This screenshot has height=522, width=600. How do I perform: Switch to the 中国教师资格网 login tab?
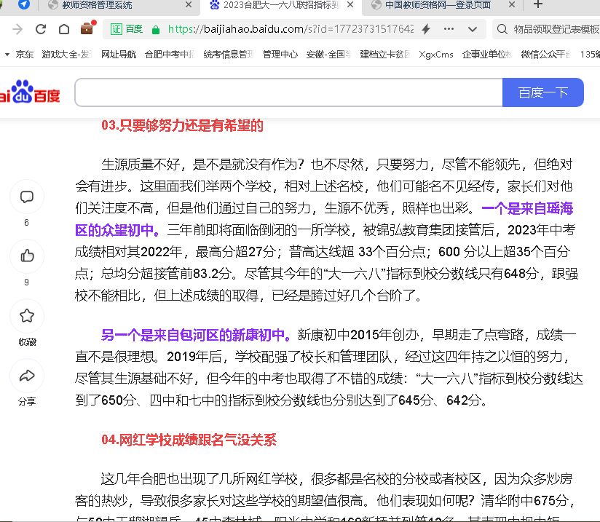tap(437, 5)
